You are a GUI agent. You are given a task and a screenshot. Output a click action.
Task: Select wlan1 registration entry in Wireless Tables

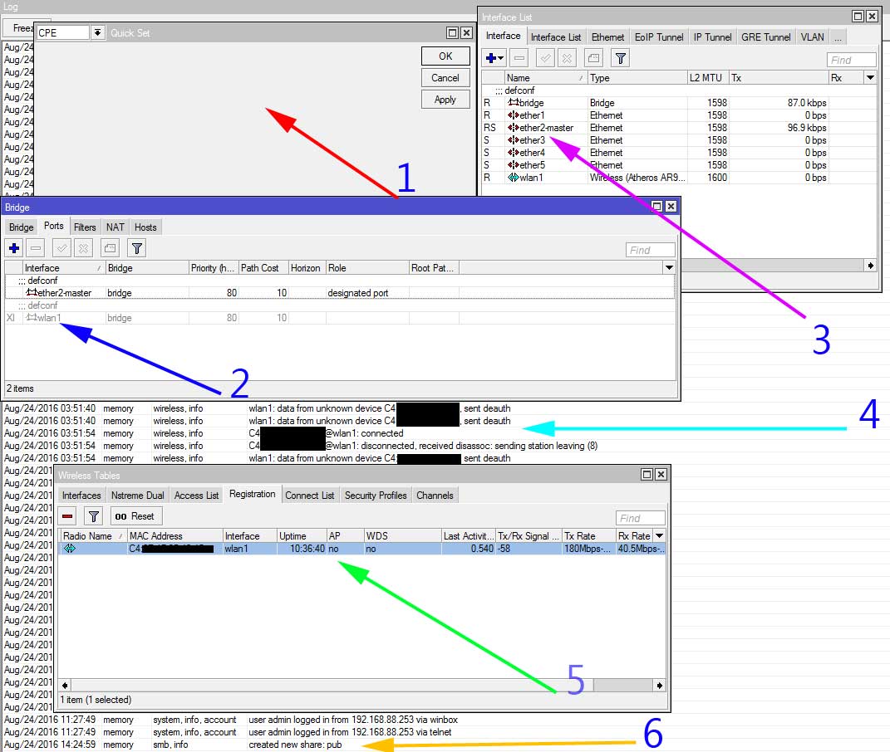point(362,549)
